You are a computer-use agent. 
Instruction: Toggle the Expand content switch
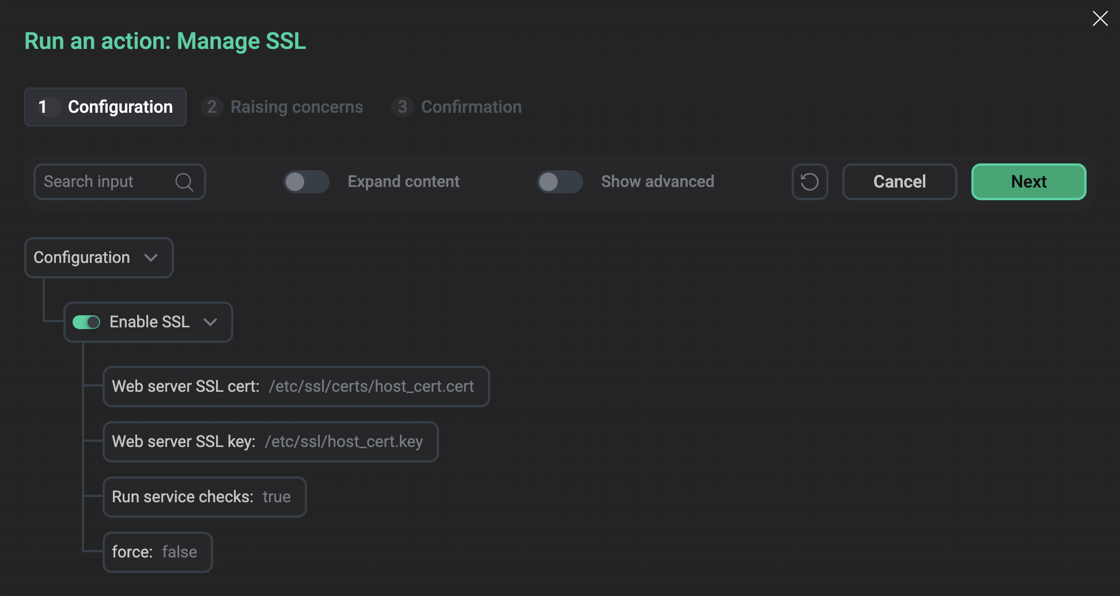(x=306, y=182)
